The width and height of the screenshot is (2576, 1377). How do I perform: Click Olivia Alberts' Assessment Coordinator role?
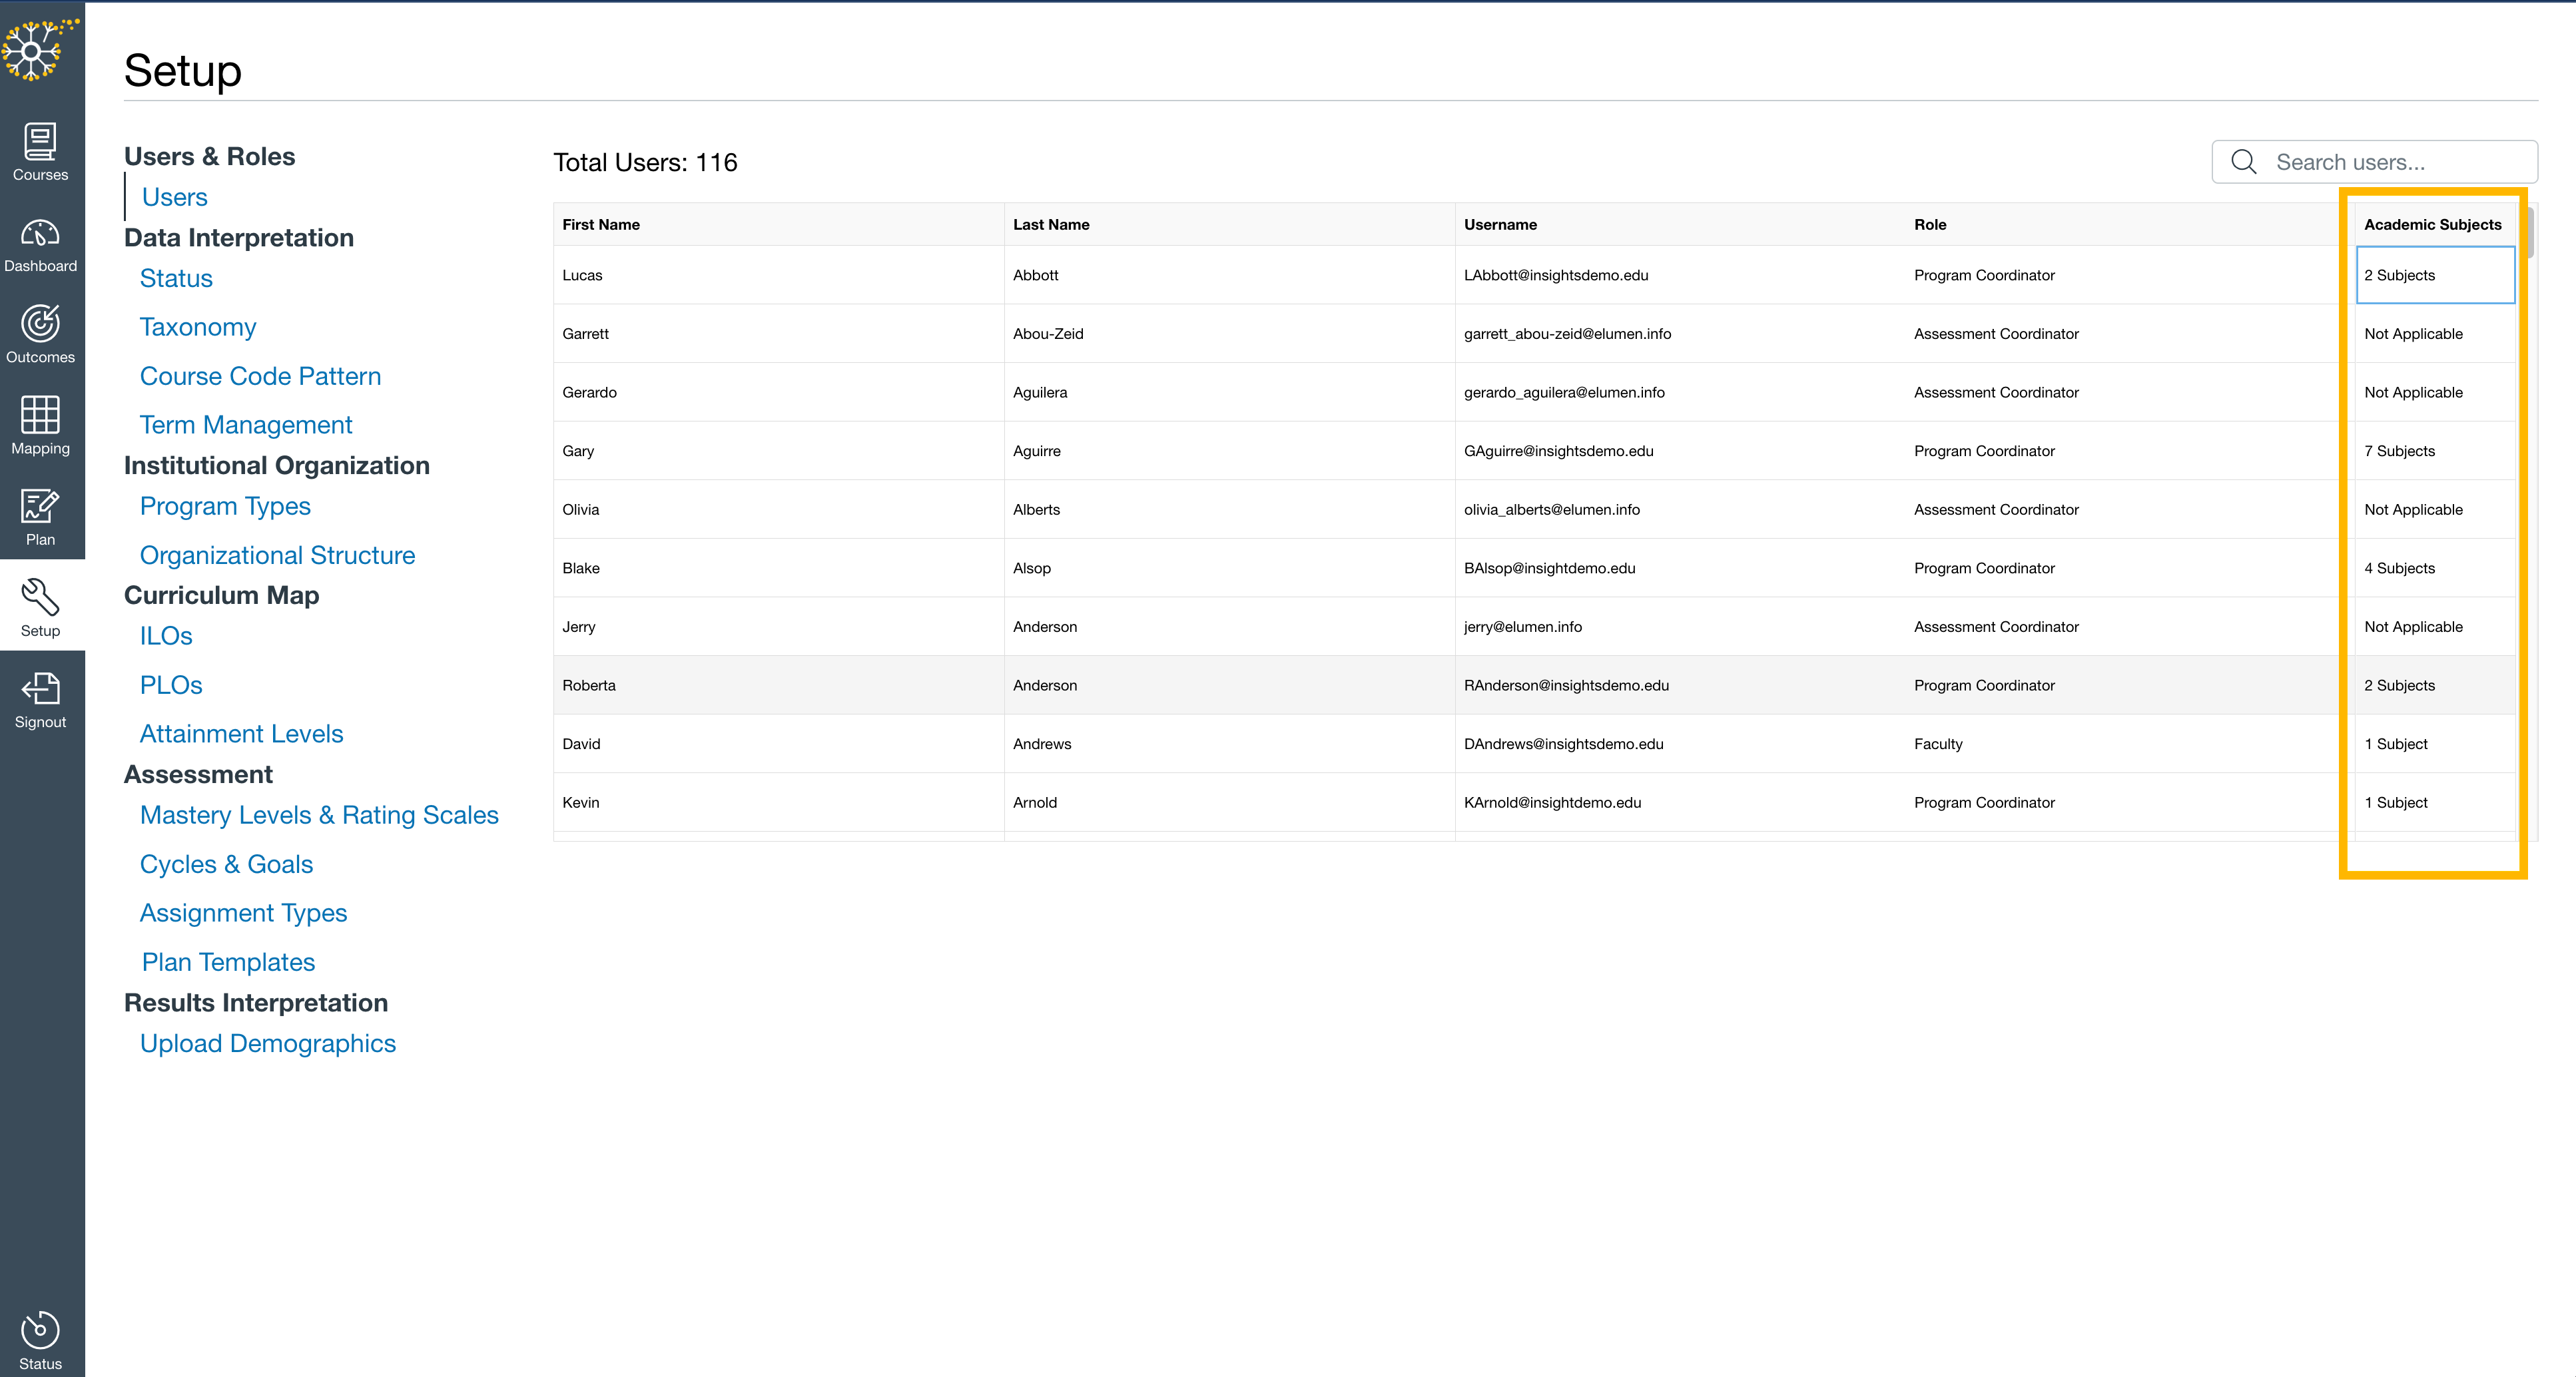click(1996, 509)
